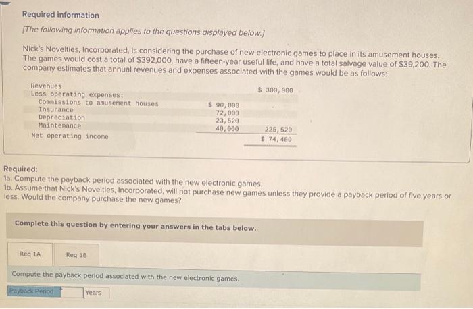Click the 'Required:' bold heading
473x309 pixels.
coord(20,169)
